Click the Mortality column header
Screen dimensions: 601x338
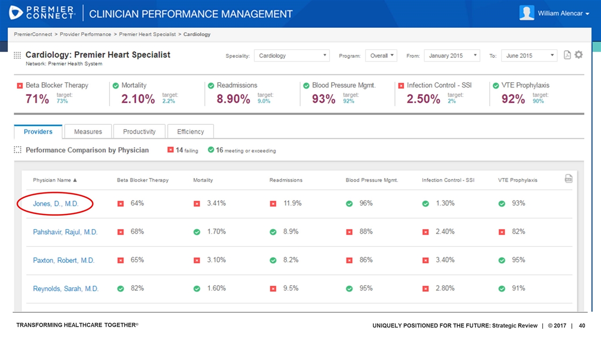point(203,180)
